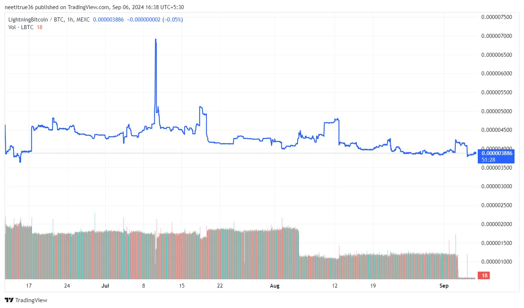The image size is (524, 308).
Task: Select the 0.000005000 price axis label
Action: coord(496,111)
